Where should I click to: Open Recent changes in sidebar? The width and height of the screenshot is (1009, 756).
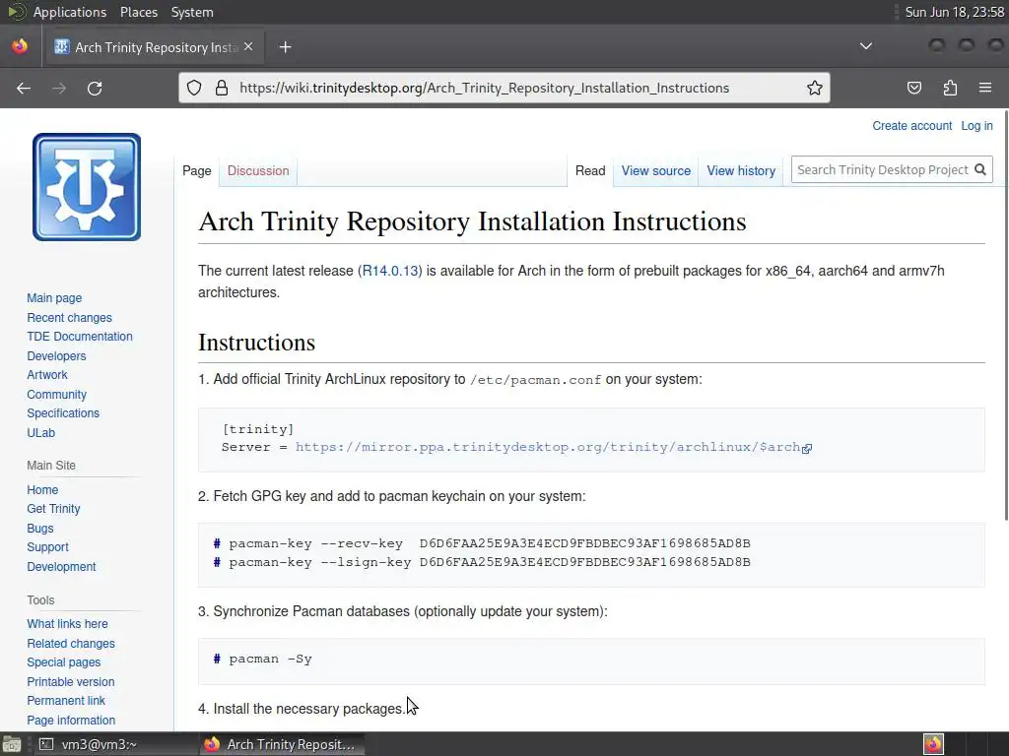click(70, 318)
